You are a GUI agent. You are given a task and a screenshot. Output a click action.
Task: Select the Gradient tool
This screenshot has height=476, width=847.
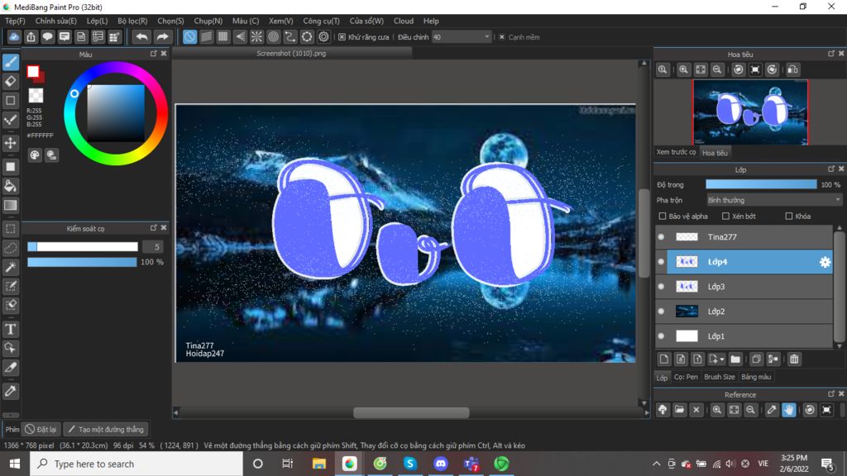(11, 206)
